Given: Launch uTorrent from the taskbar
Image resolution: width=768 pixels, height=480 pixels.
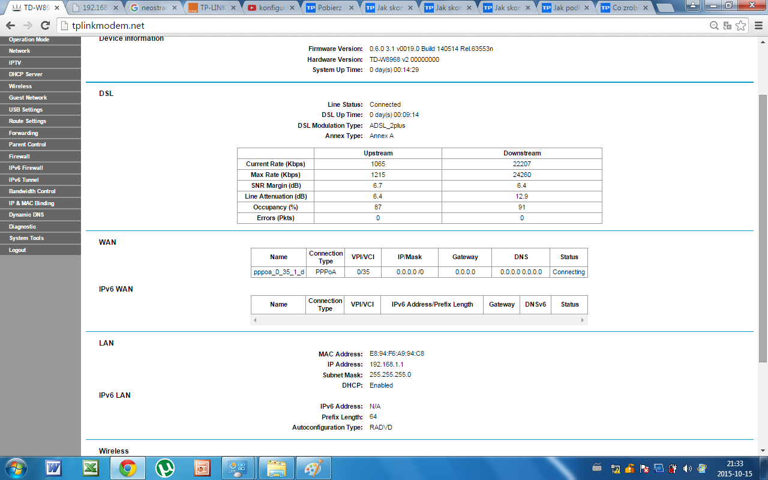Looking at the screenshot, I should 164,468.
